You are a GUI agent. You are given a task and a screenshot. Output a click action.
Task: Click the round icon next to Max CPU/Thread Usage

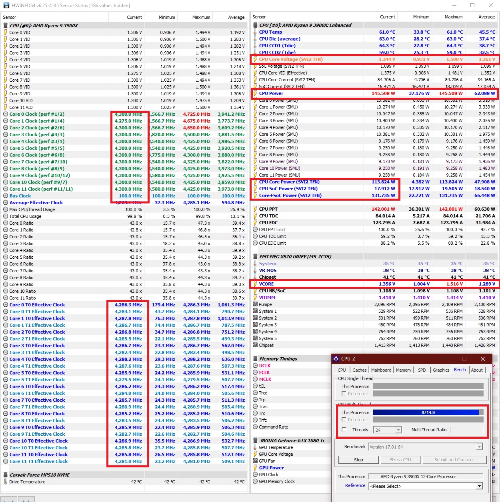click(x=6, y=209)
